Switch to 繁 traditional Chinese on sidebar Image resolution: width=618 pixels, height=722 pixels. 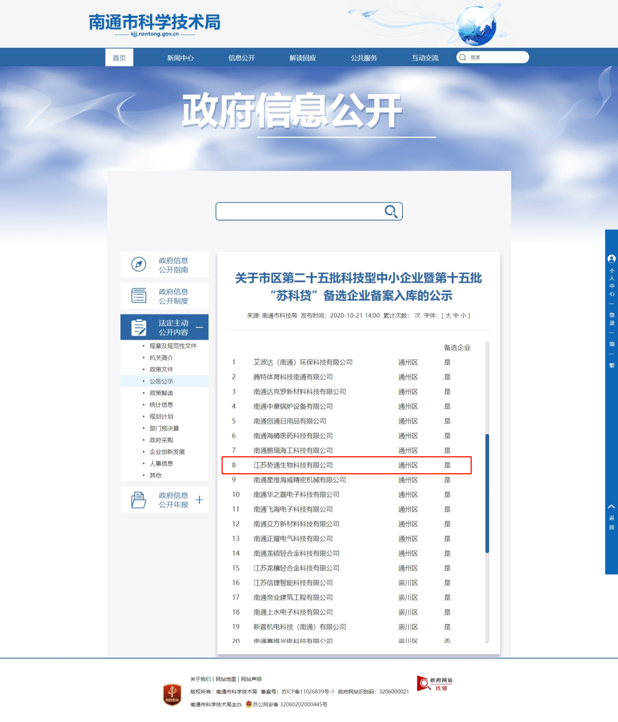click(x=611, y=365)
